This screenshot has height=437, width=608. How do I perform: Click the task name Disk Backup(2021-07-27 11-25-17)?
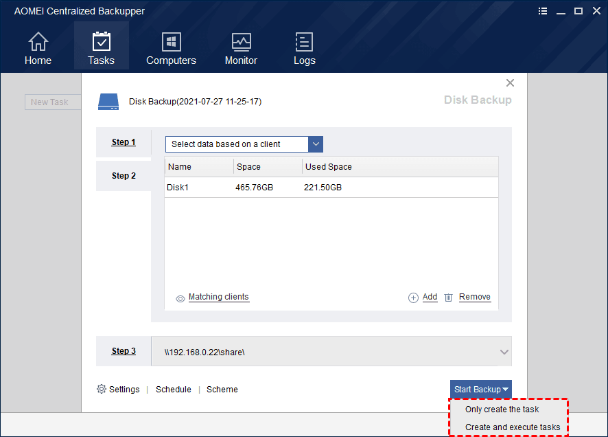click(195, 102)
